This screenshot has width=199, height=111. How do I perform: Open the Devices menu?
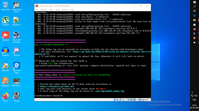pos(65,10)
